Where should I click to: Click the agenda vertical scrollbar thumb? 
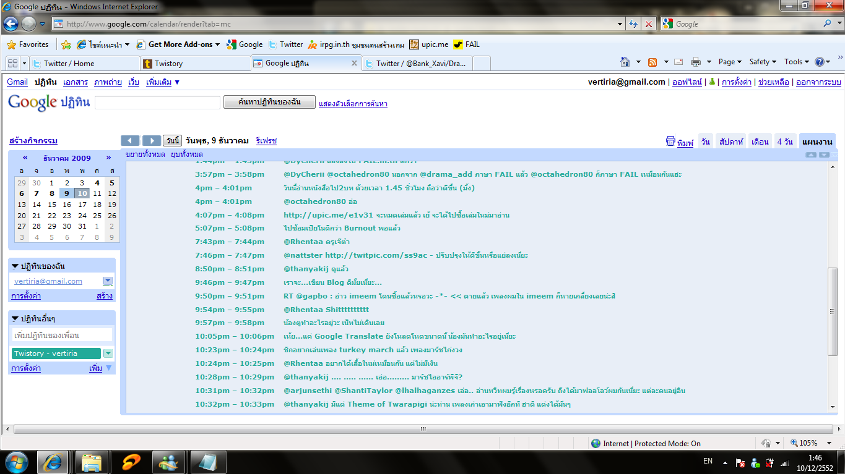pyautogui.click(x=833, y=312)
